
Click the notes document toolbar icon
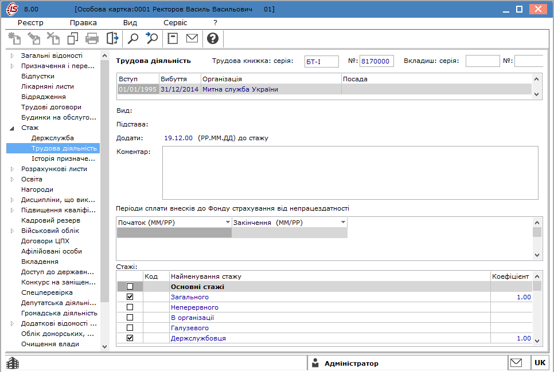(173, 38)
